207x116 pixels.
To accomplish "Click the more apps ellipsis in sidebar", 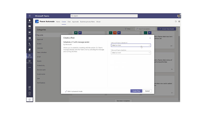I will [x=29, y=68].
